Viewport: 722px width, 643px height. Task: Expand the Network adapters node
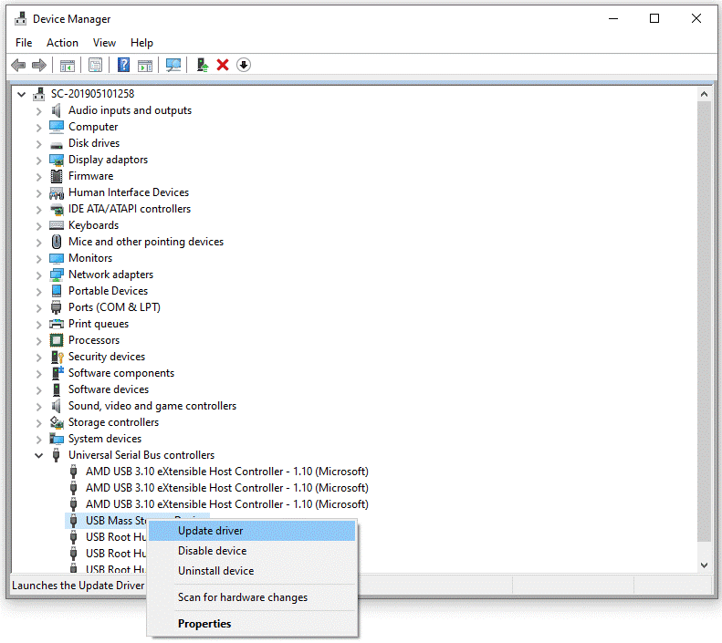[38, 275]
